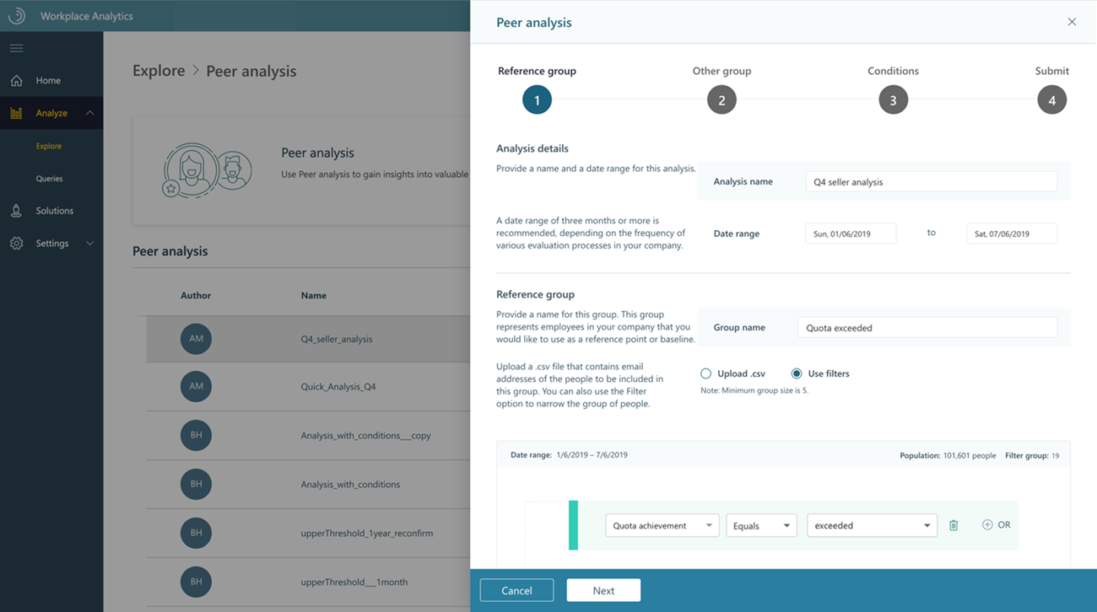The height and width of the screenshot is (612, 1097).
Task: Click the AM author avatar for Q4_seller_analysis
Action: tap(196, 337)
